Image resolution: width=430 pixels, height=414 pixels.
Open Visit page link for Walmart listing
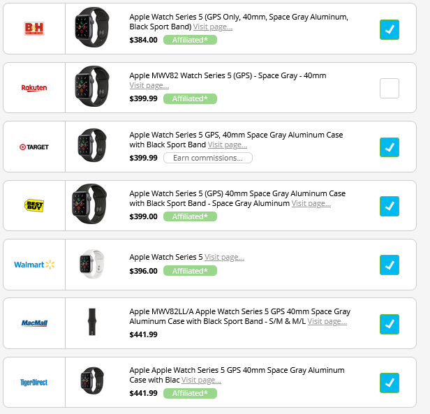224,257
